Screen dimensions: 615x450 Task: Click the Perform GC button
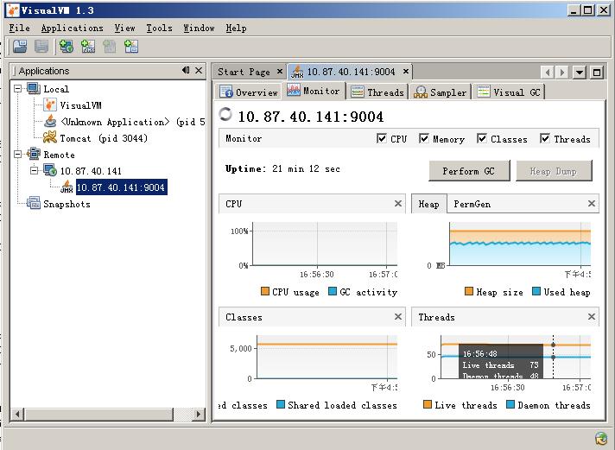click(x=469, y=171)
